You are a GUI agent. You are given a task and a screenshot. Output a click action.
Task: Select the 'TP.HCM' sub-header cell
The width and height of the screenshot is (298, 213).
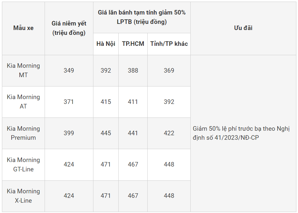coord(133,44)
